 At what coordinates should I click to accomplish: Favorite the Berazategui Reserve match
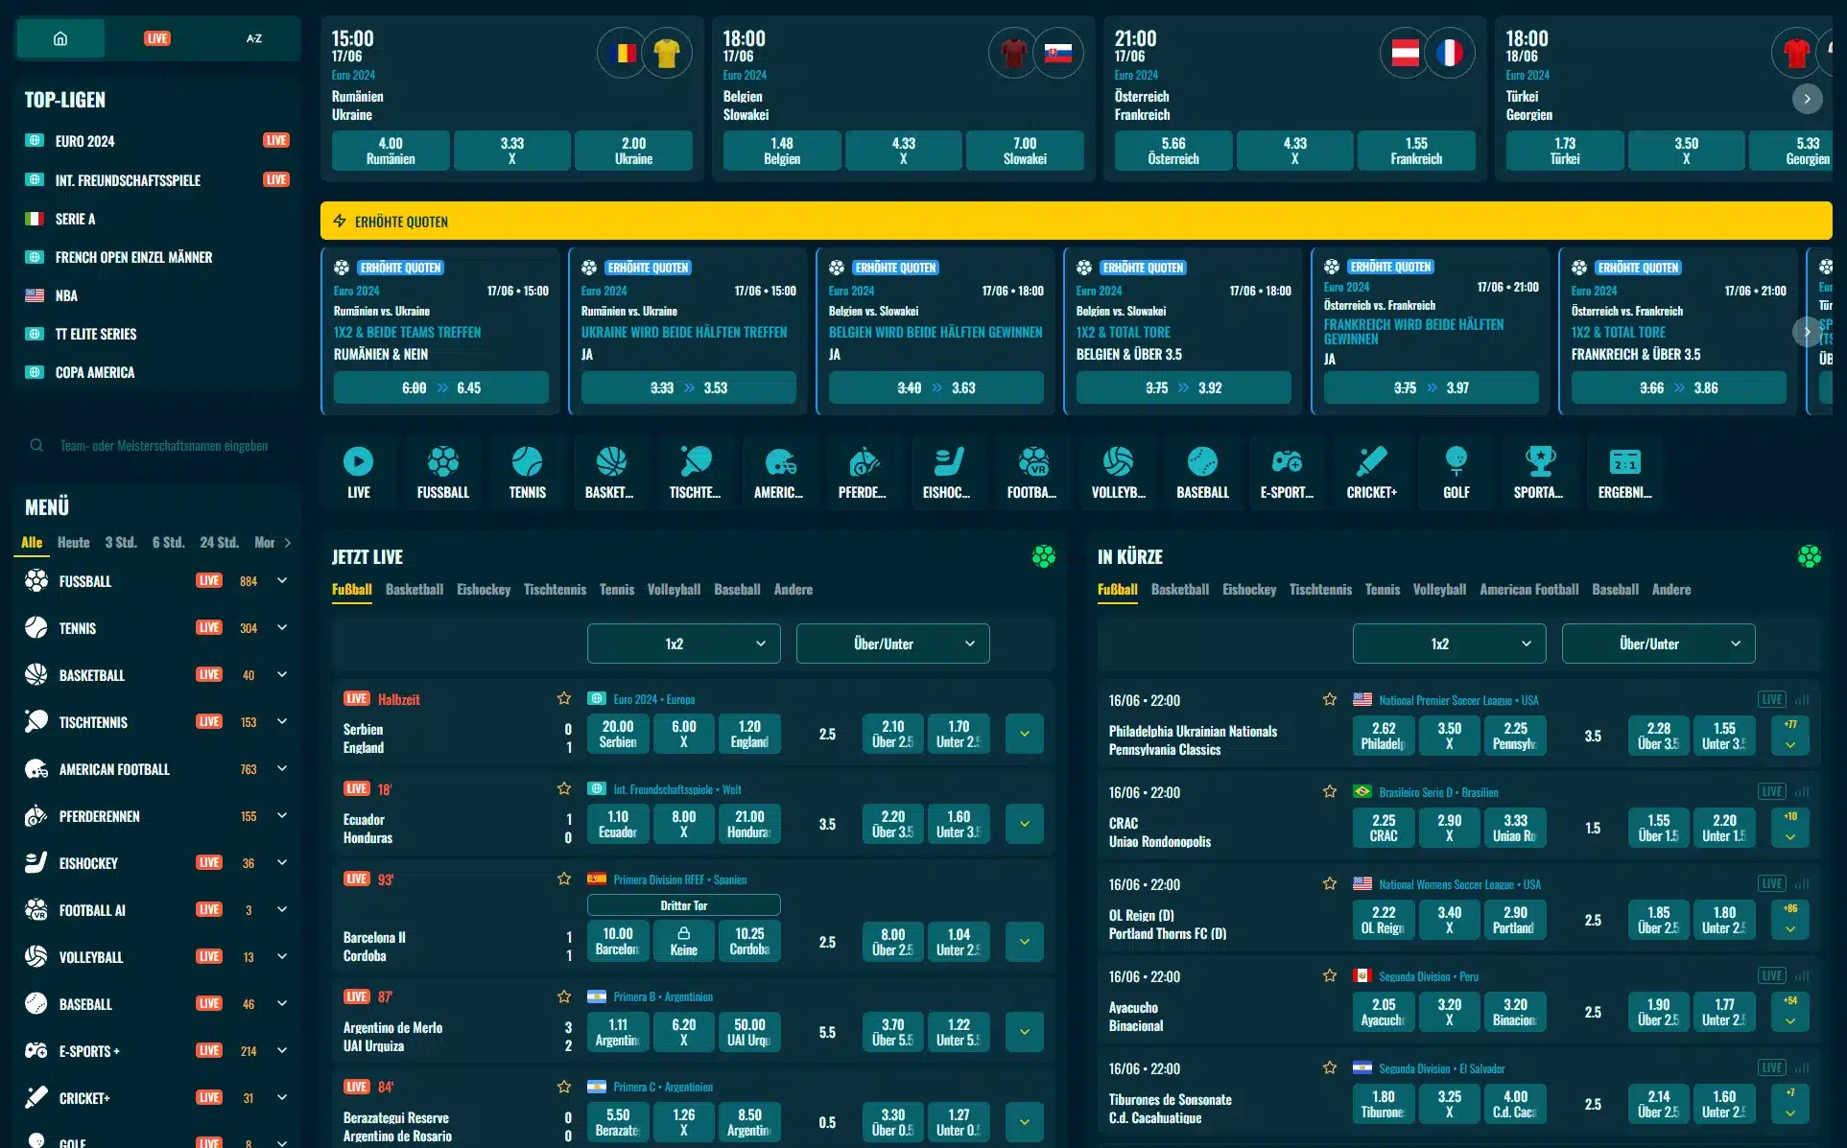(x=564, y=1087)
